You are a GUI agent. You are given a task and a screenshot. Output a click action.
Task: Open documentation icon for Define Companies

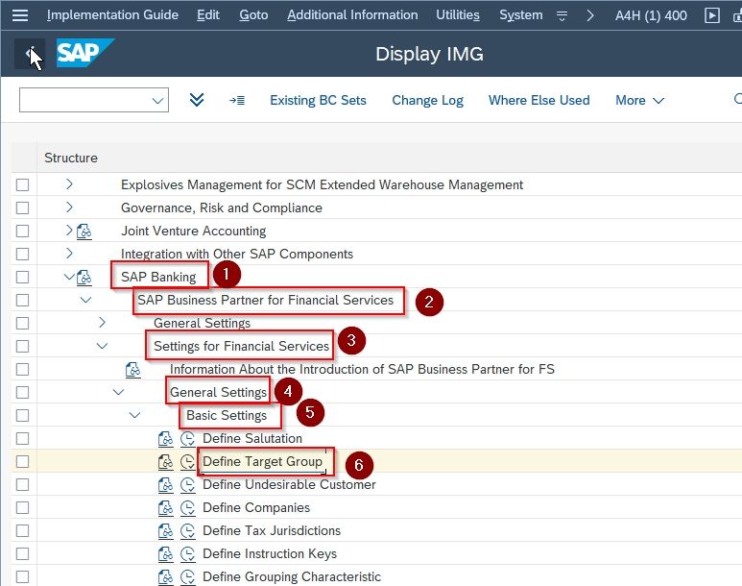tap(166, 508)
